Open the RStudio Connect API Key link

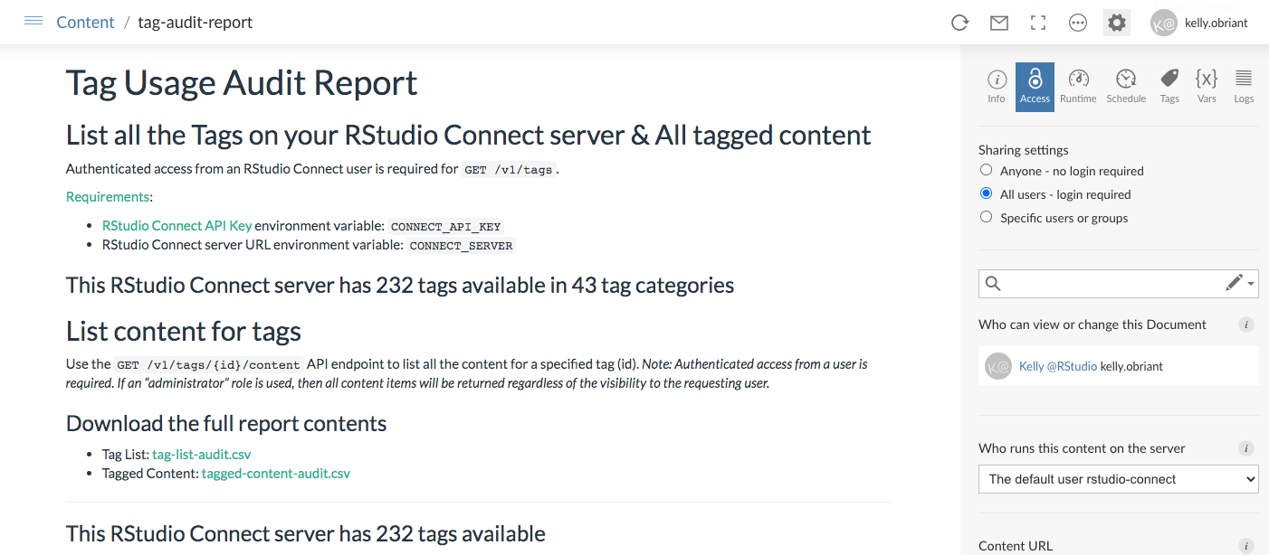[x=177, y=225]
